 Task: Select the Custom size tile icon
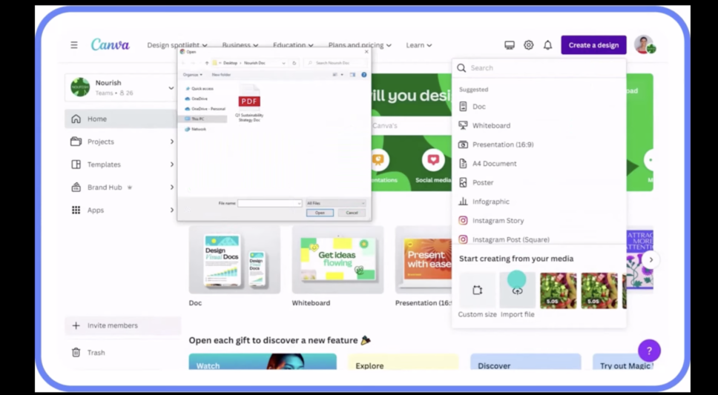click(477, 291)
